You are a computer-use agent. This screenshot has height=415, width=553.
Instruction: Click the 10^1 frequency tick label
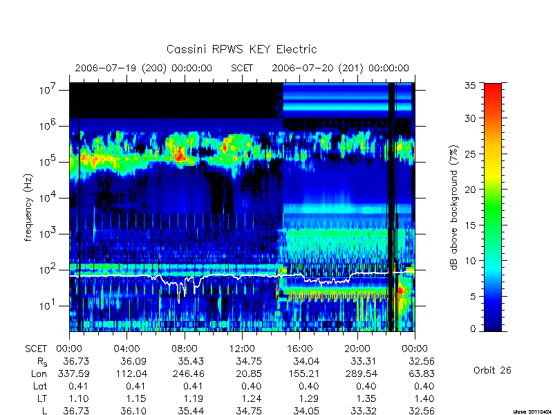[x=48, y=306]
